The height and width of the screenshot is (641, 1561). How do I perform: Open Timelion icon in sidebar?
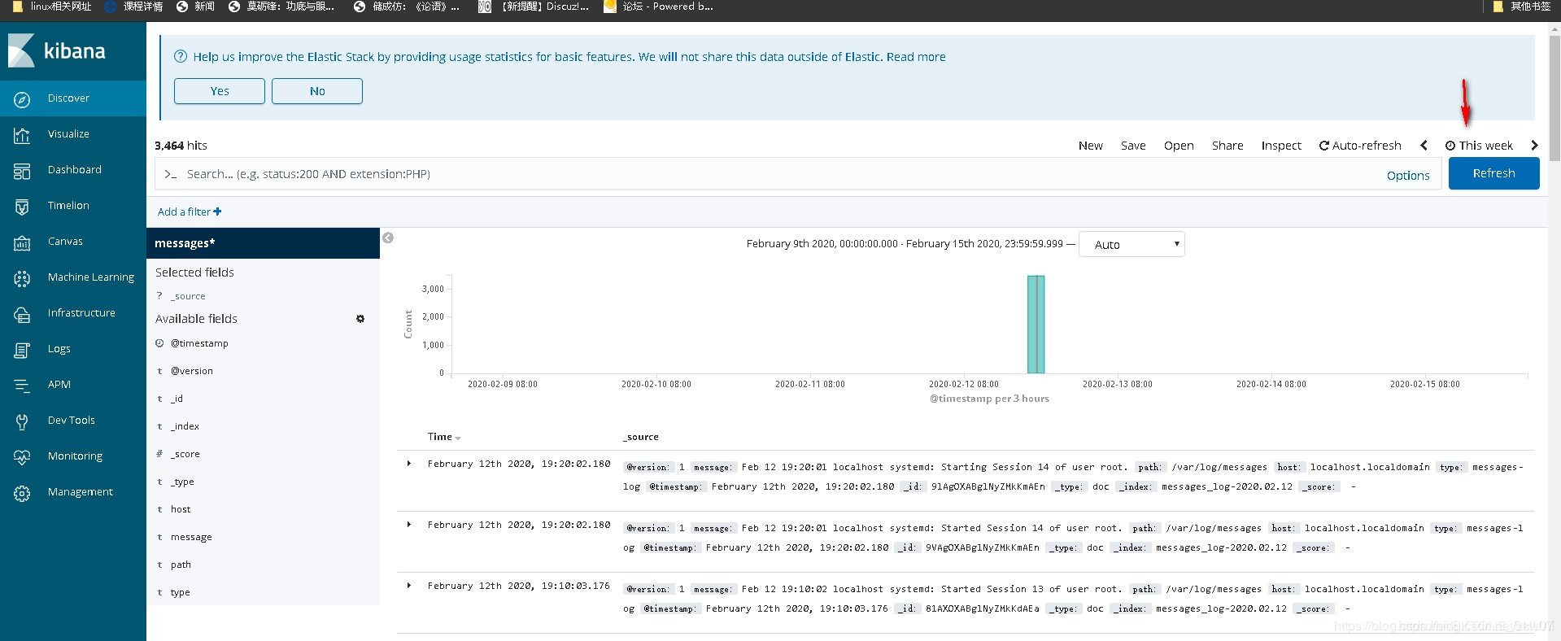point(22,206)
